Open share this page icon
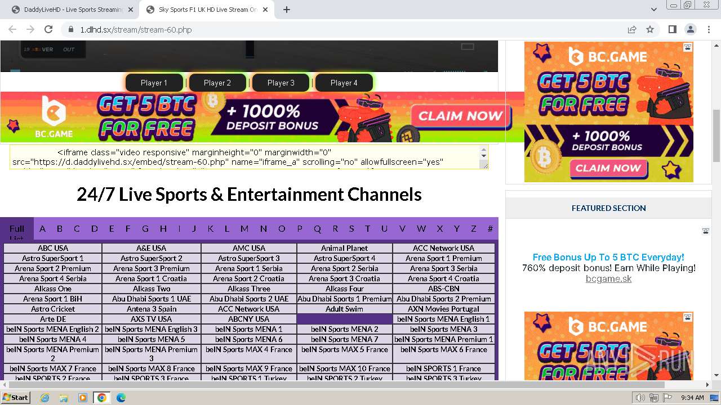This screenshot has width=721, height=405. tap(632, 29)
